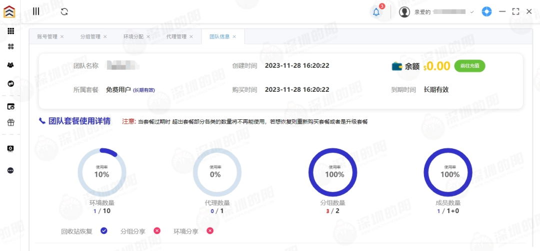Close the 团队信息 tab
This screenshot has width=540, height=251.
point(234,37)
